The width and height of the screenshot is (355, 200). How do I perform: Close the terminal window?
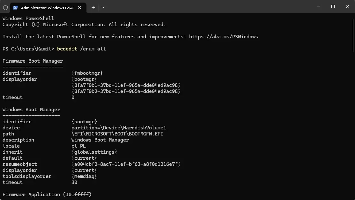[x=348, y=6]
